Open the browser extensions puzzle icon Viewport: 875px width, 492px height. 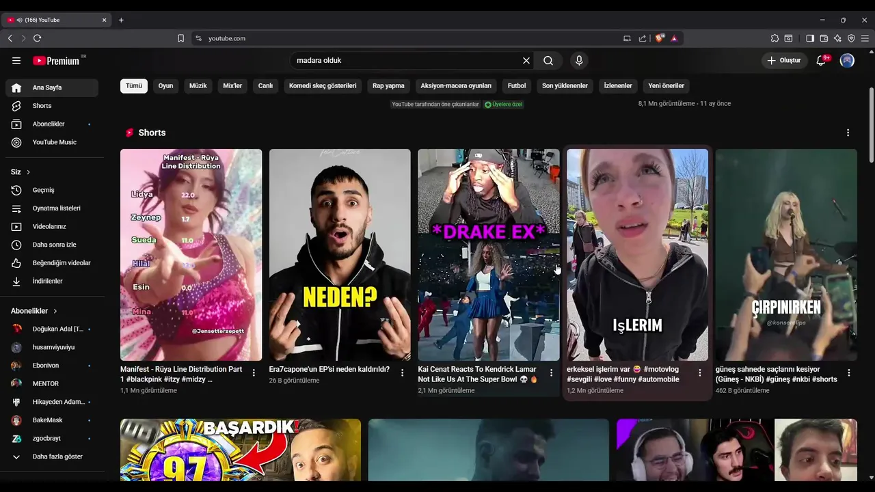click(775, 38)
